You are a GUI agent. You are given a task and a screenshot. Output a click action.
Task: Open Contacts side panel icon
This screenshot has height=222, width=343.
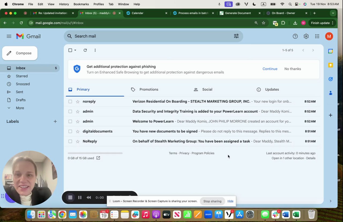[x=331, y=93]
